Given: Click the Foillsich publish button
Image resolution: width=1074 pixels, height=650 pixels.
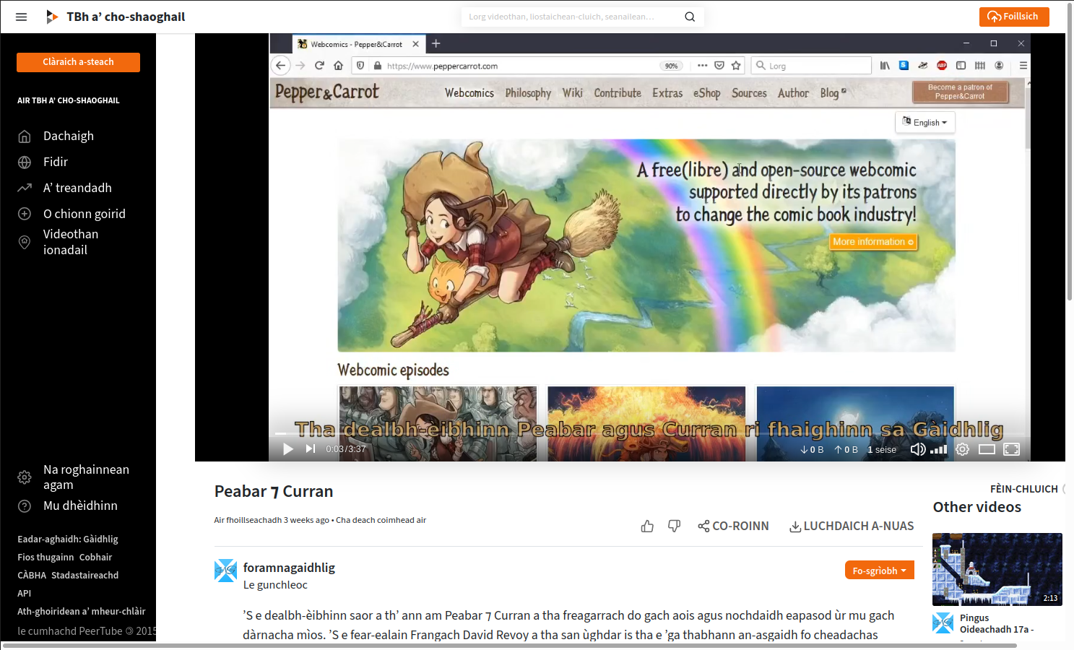Looking at the screenshot, I should pyautogui.click(x=1013, y=17).
